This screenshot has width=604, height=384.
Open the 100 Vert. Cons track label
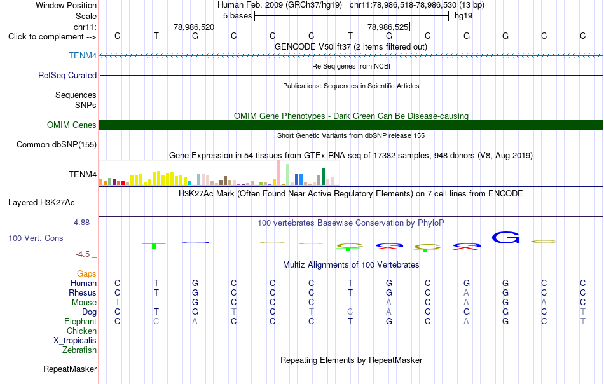click(36, 238)
